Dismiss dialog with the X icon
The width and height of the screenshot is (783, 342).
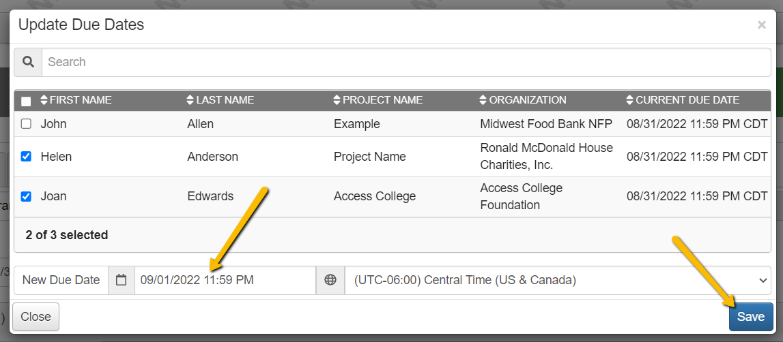click(762, 25)
